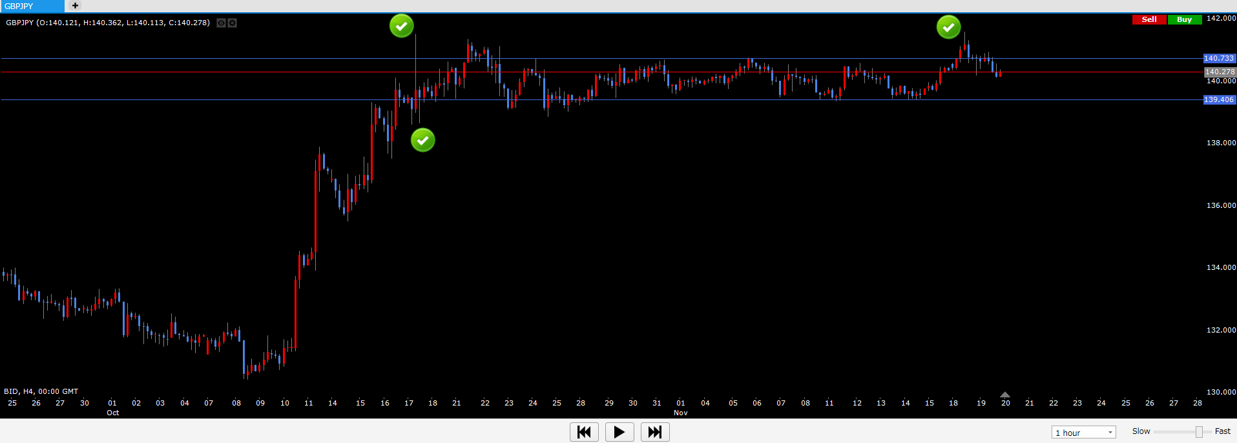
Task: Click the red Sell button
Action: tap(1149, 19)
